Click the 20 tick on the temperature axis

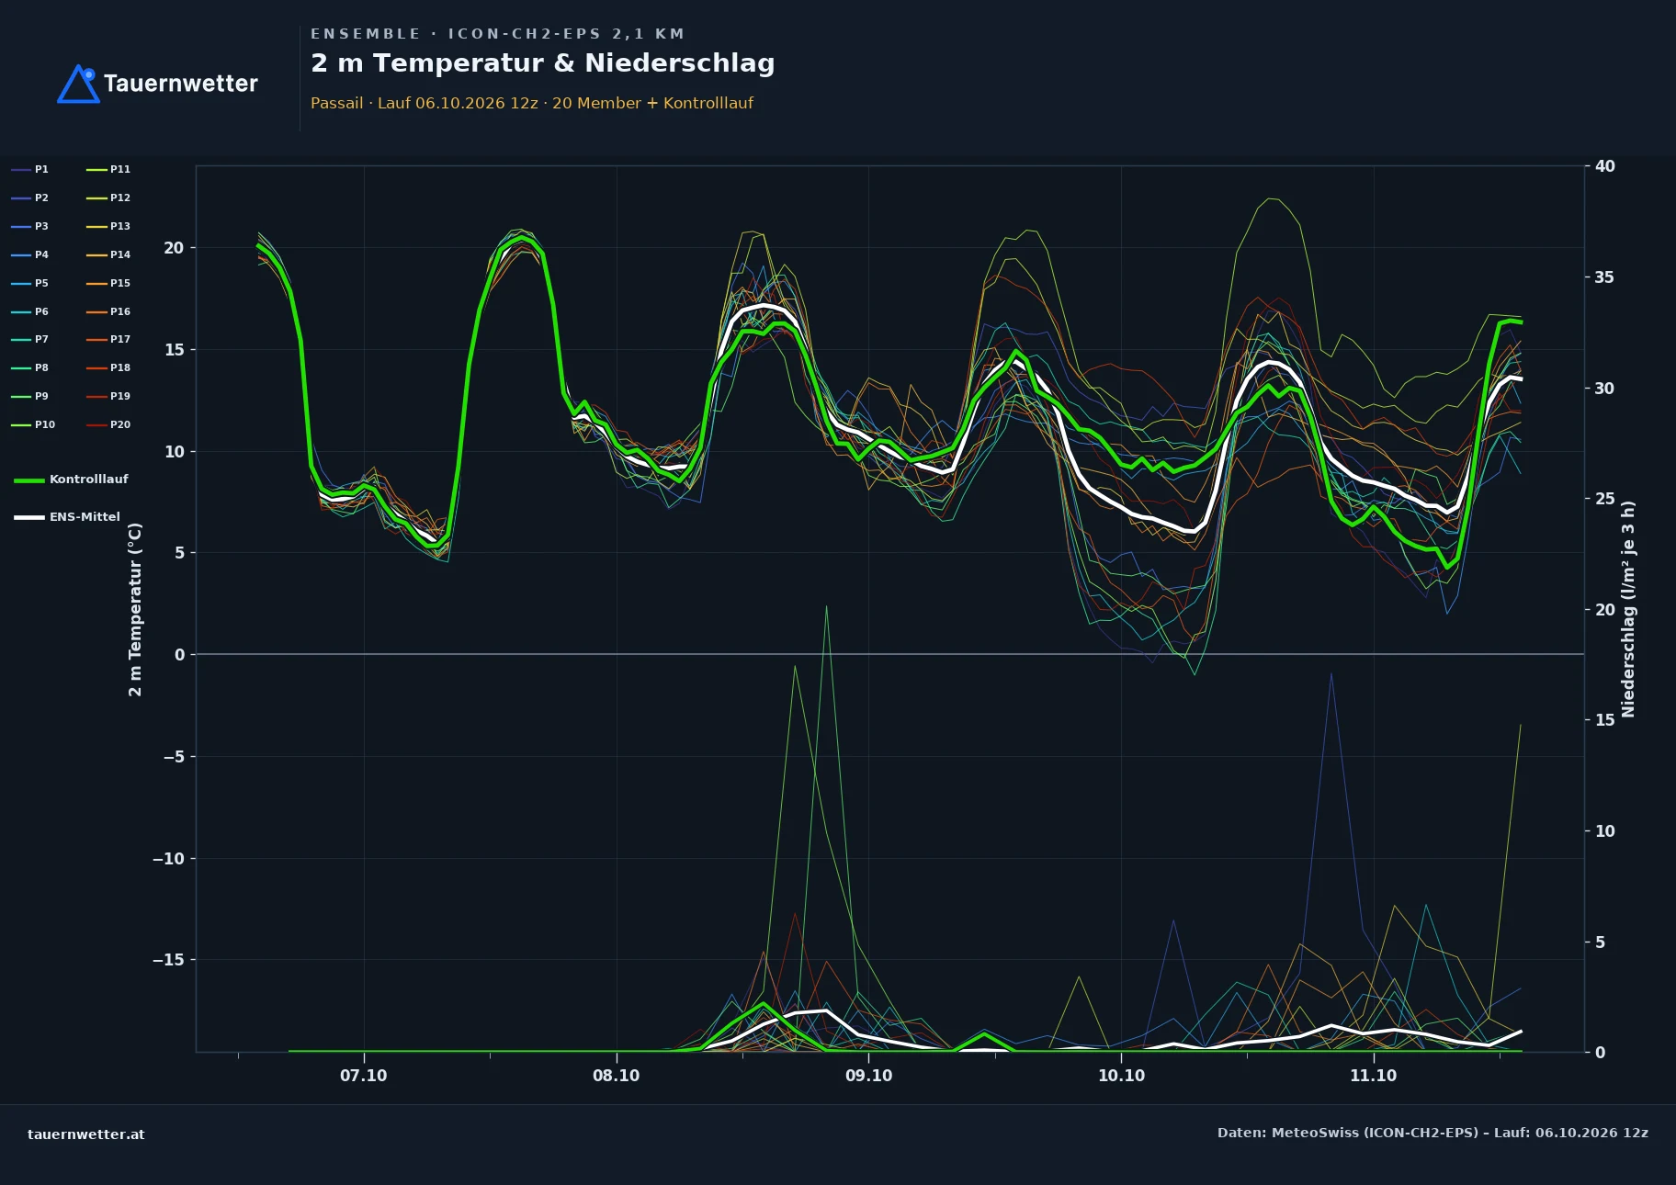[174, 248]
